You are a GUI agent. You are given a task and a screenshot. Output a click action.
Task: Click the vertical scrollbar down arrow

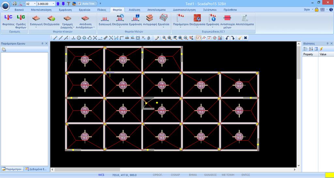pos(298,165)
